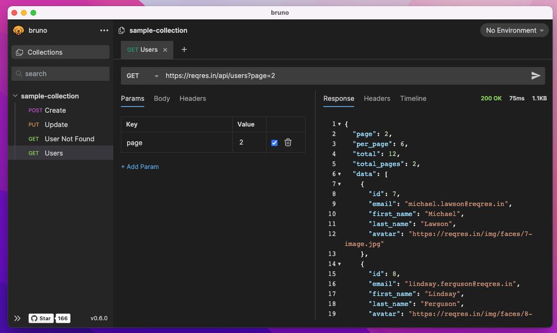Switch to the request Headers tab
This screenshot has width=557, height=333.
click(193, 99)
